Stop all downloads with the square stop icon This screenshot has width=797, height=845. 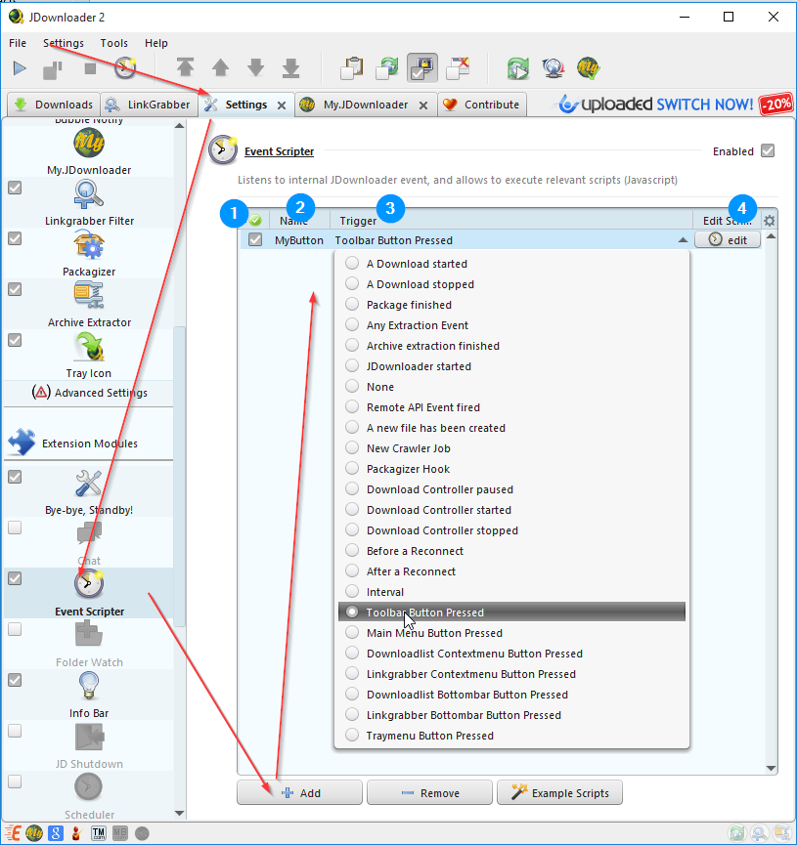pos(90,68)
